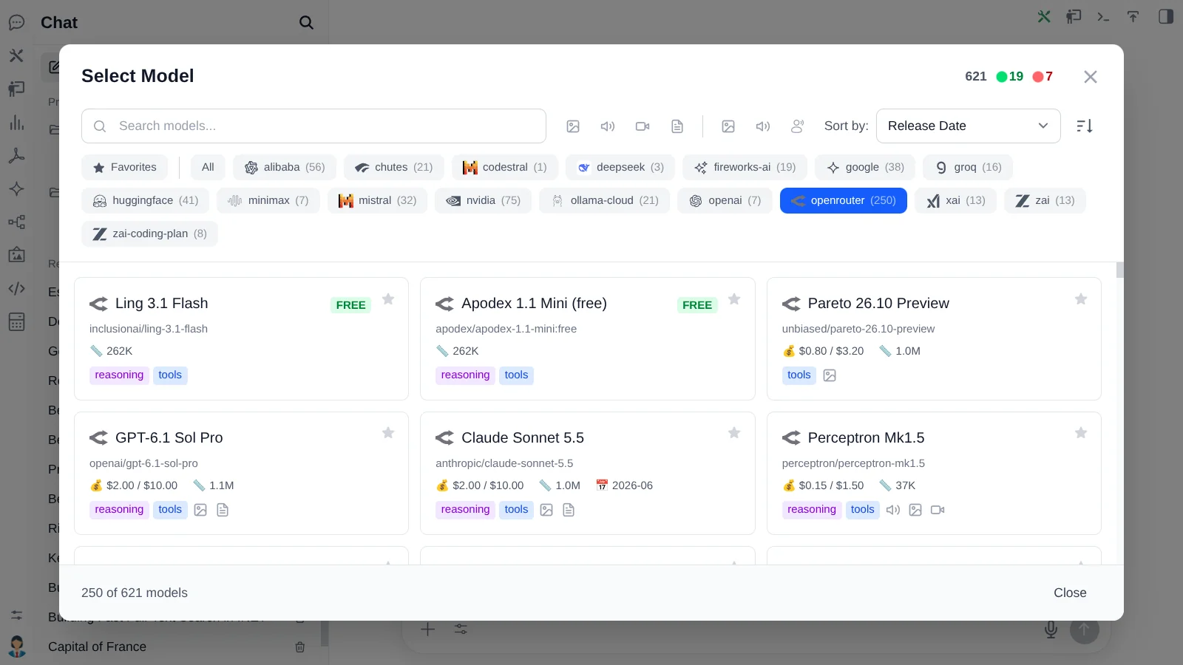
Task: Favorite Apodex 1.1 Mini (free) star
Action: point(734,299)
